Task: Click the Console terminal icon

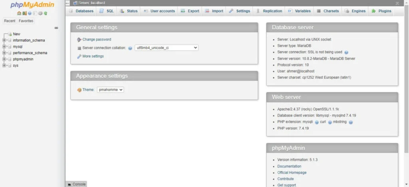Action: 69,184
